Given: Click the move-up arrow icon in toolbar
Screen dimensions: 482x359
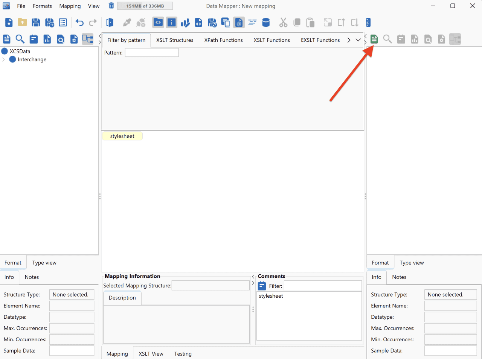Looking at the screenshot, I should pos(341,23).
